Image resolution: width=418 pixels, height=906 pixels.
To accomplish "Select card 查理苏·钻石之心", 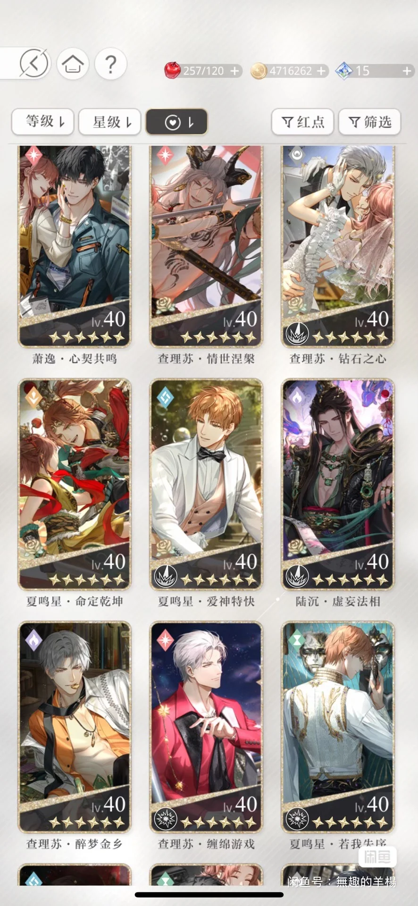I will 338,246.
